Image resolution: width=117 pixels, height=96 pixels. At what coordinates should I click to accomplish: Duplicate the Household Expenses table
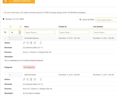coord(28,43)
